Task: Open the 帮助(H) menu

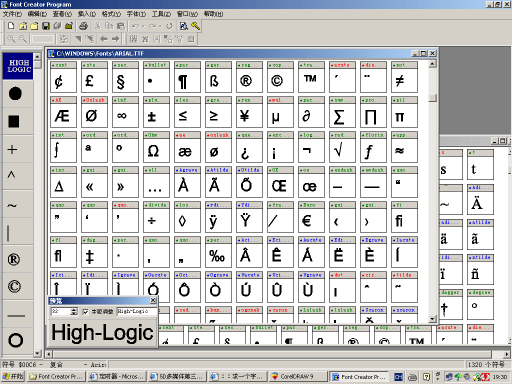Action: pyautogui.click(x=213, y=13)
